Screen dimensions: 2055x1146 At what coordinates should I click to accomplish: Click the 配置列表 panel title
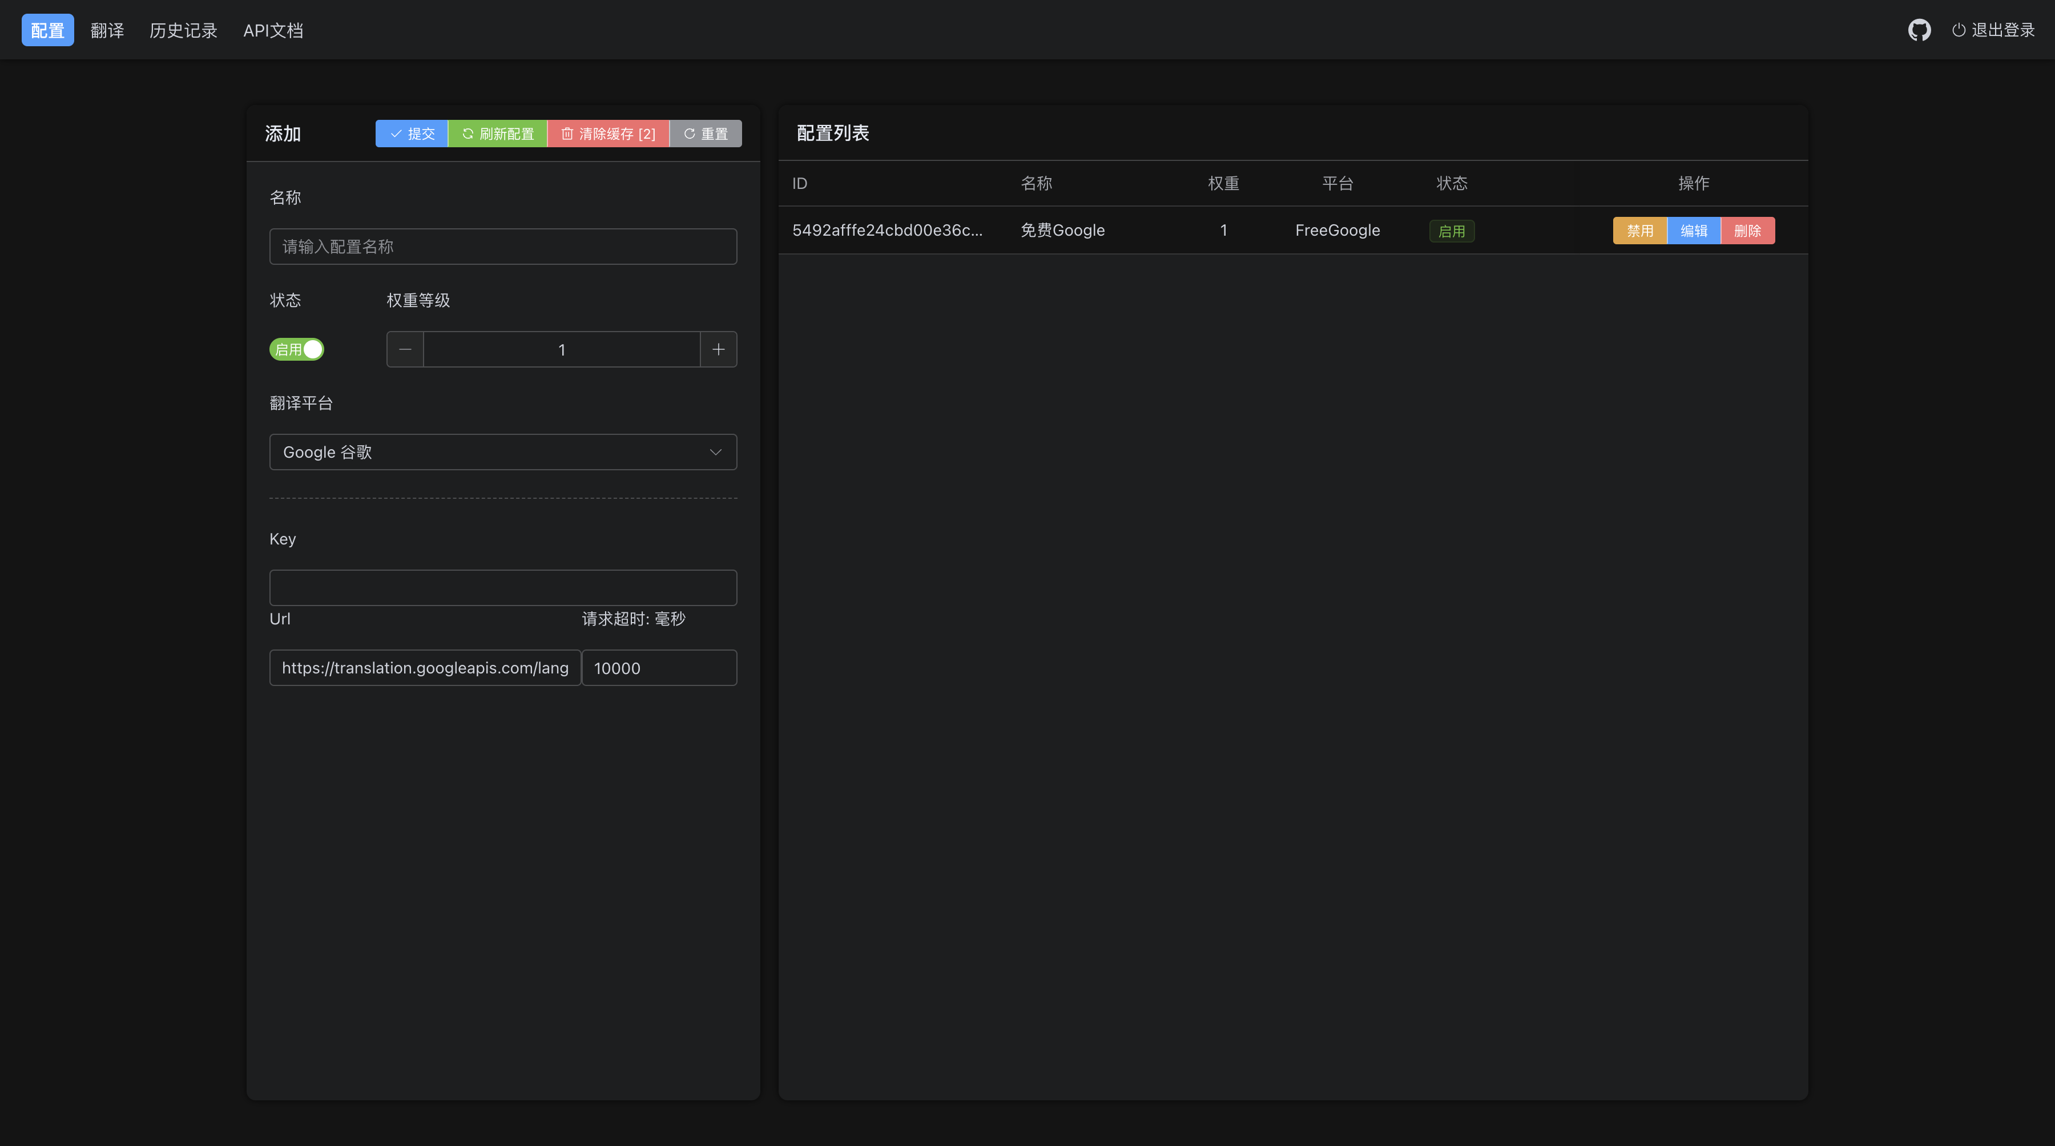coord(833,132)
